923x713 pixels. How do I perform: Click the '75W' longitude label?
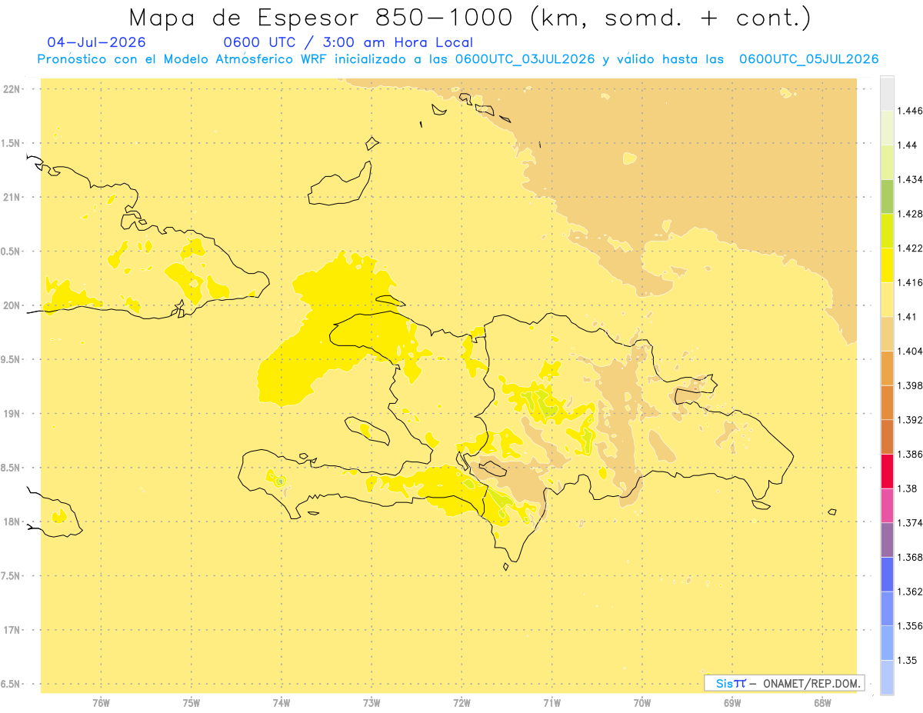[x=192, y=703]
